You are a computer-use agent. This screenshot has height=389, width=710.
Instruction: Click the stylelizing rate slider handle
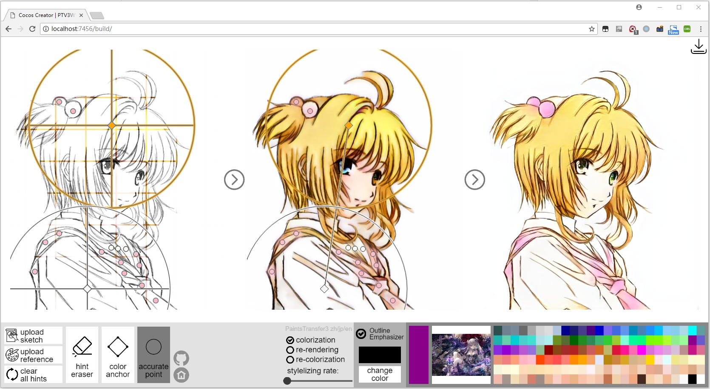287,381
